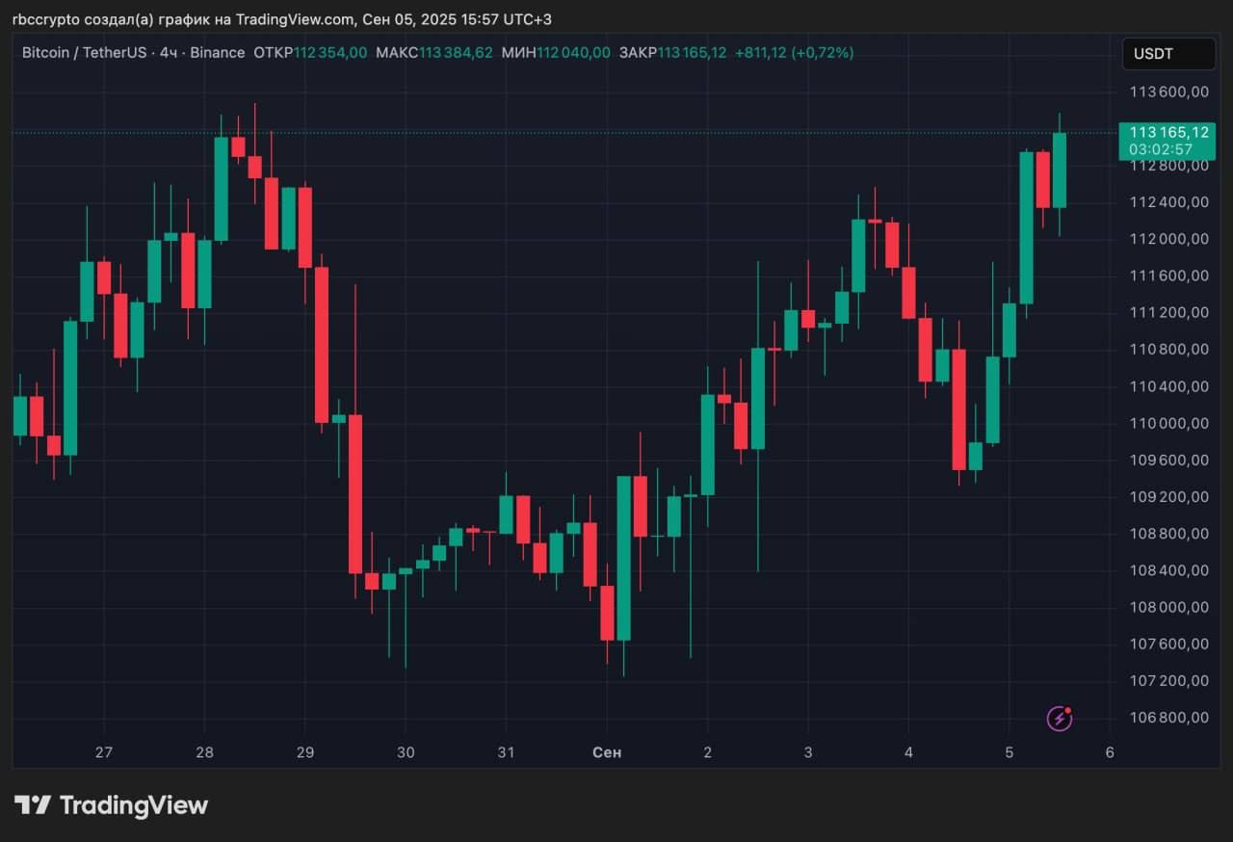Click the Bitcoin / TetherUS symbol title
Image resolution: width=1233 pixels, height=842 pixels.
coord(84,52)
